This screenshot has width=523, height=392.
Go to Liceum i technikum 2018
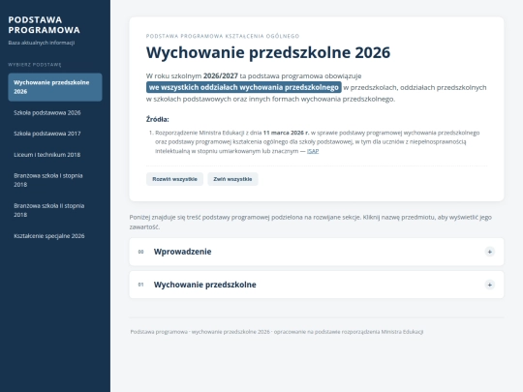55,155
